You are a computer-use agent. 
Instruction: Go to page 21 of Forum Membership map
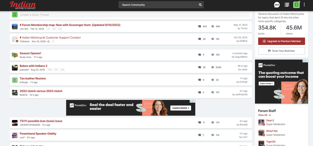(49, 29)
